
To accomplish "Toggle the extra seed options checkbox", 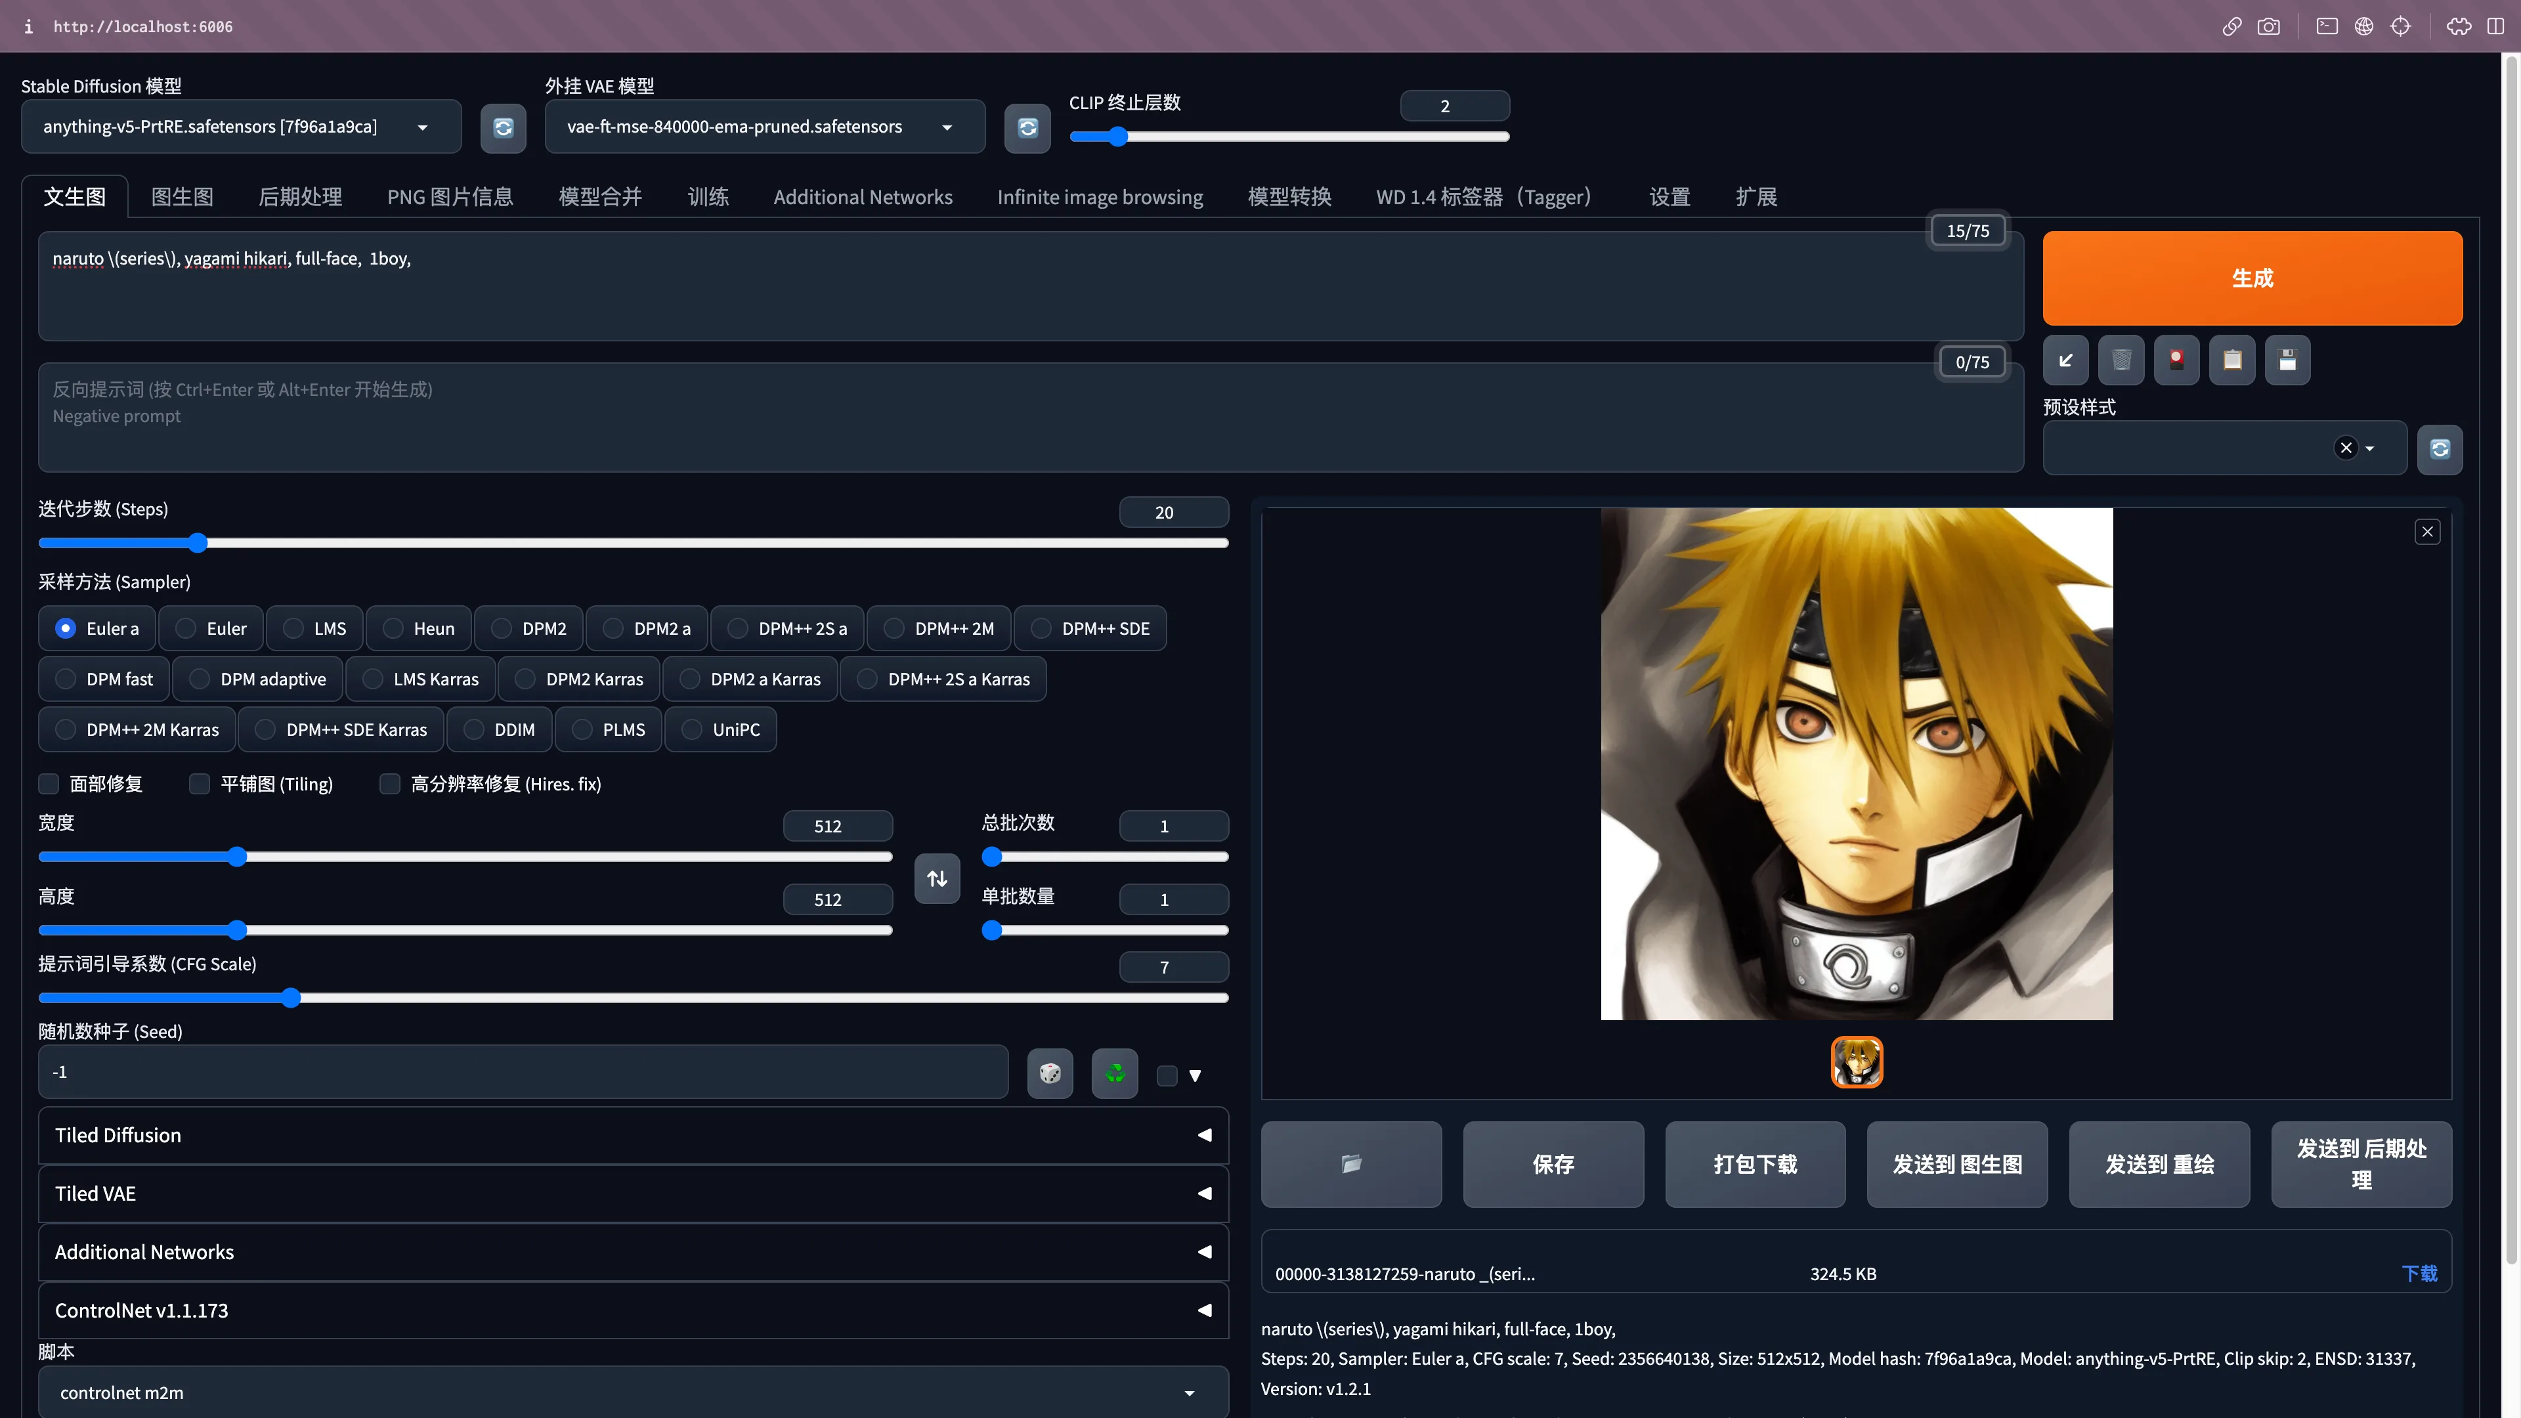I will coord(1167,1075).
